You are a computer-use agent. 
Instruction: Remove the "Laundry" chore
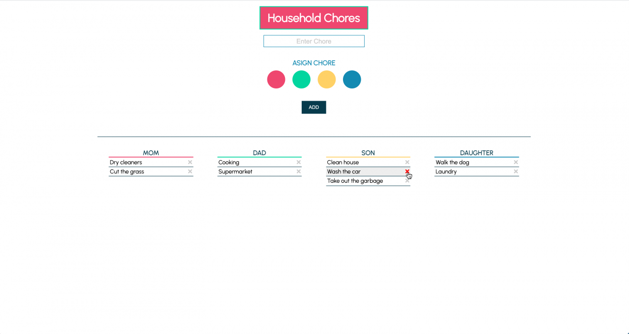[x=515, y=171]
